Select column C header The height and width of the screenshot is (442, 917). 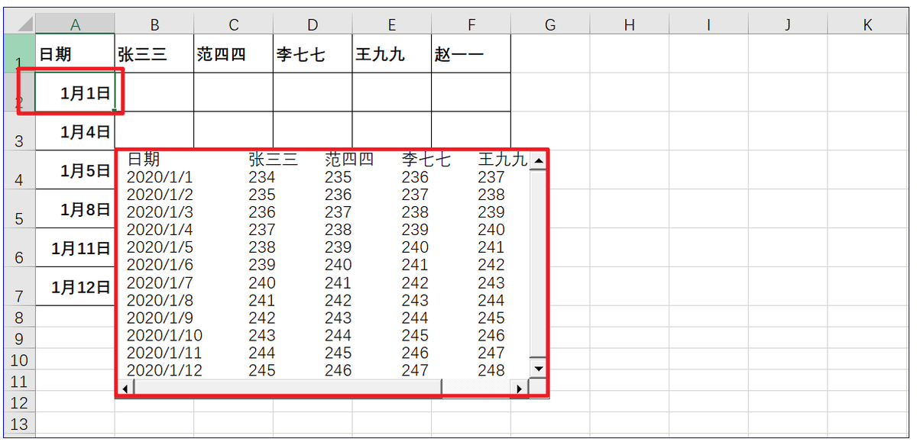233,24
